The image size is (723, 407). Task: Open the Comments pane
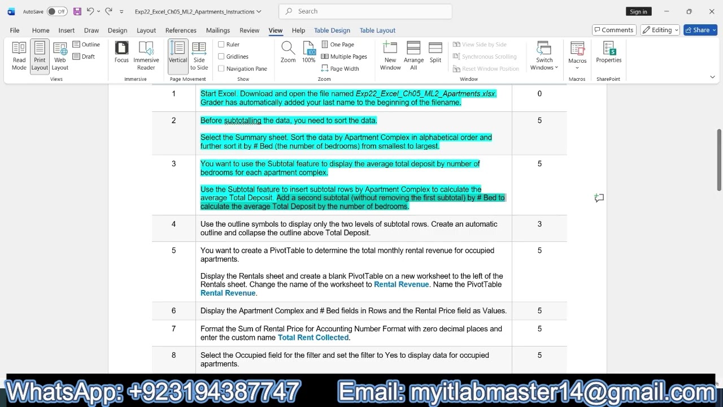(x=614, y=30)
